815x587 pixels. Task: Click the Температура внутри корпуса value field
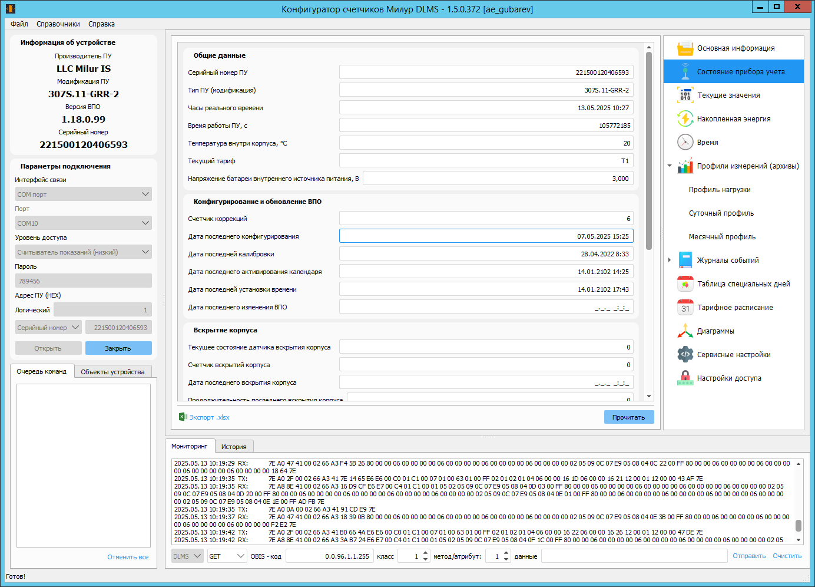tap(486, 143)
